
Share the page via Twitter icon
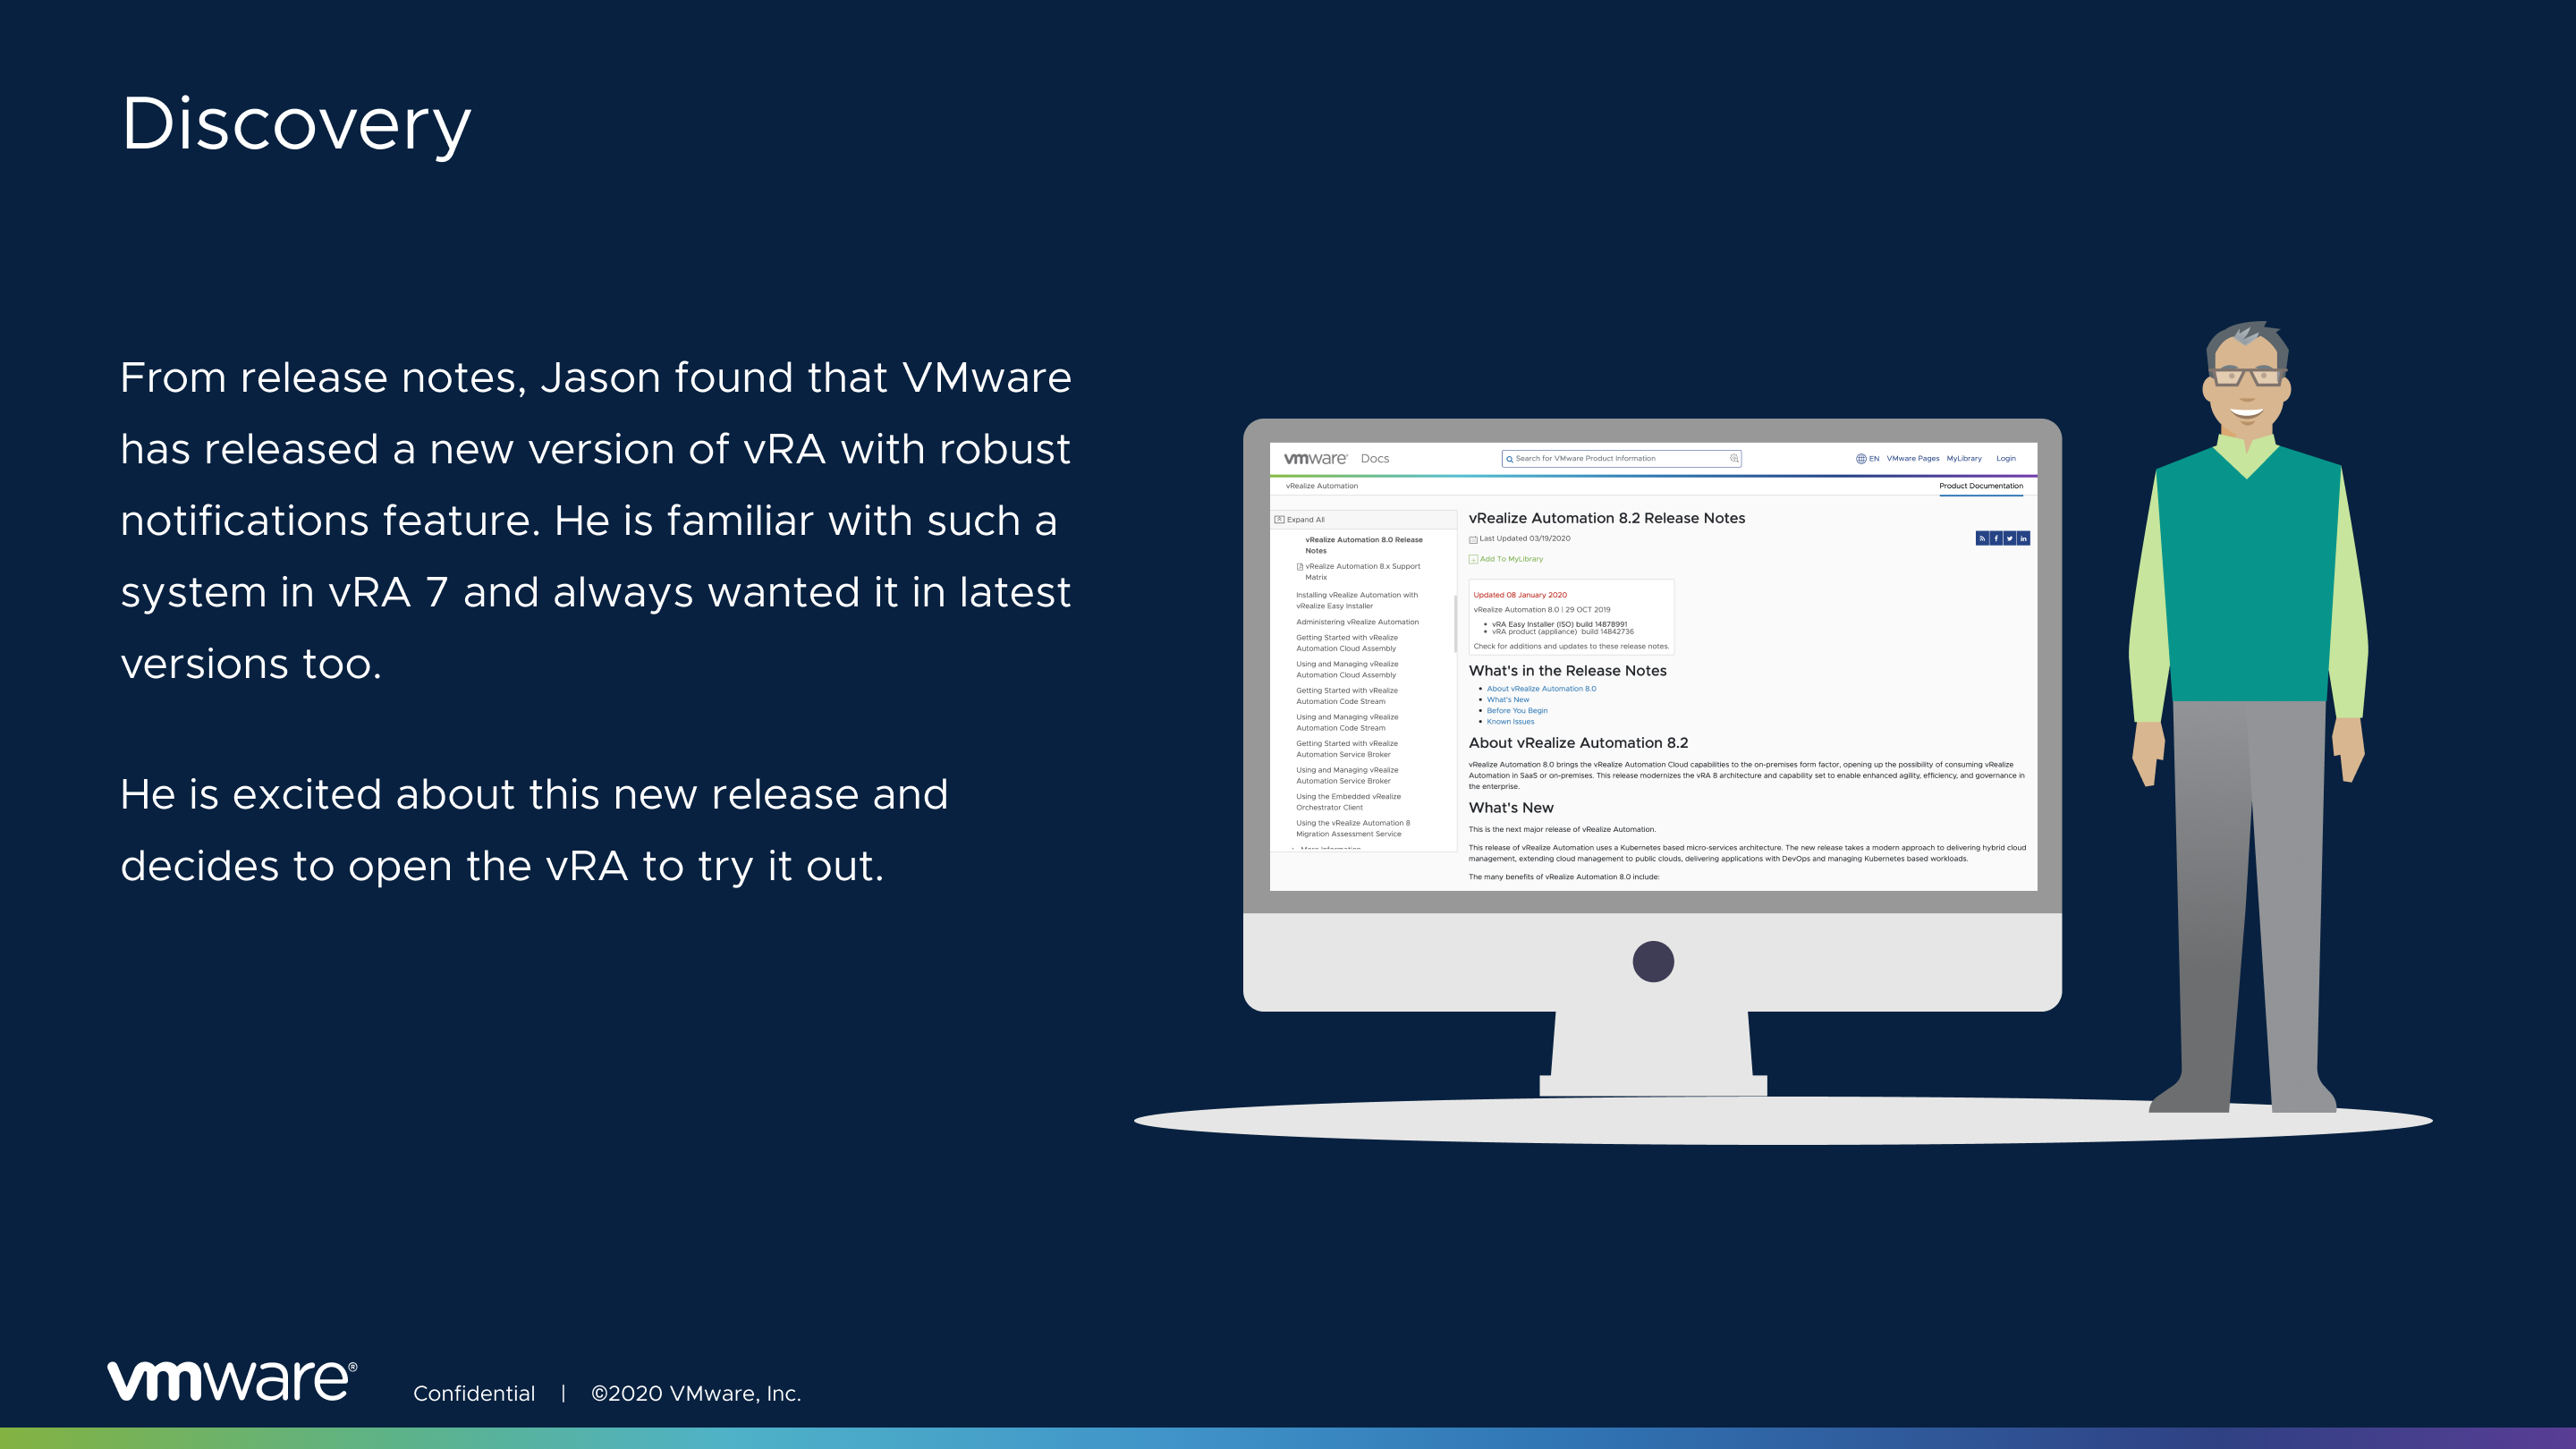(2010, 538)
